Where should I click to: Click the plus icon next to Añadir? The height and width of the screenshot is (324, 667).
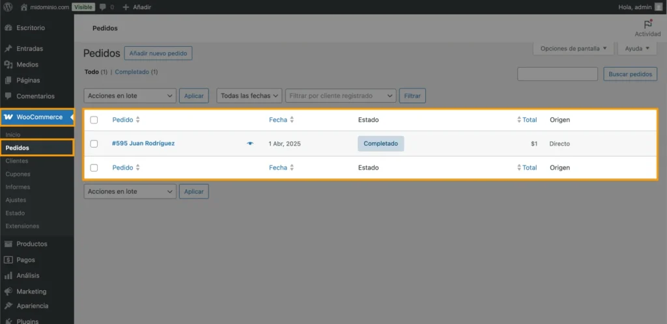tap(126, 7)
